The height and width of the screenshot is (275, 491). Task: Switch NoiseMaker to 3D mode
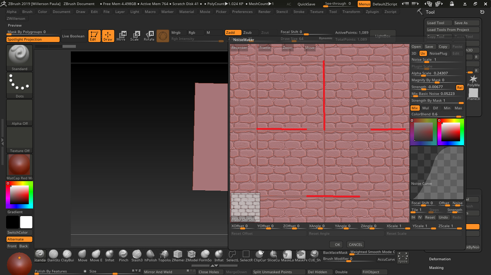point(414,53)
